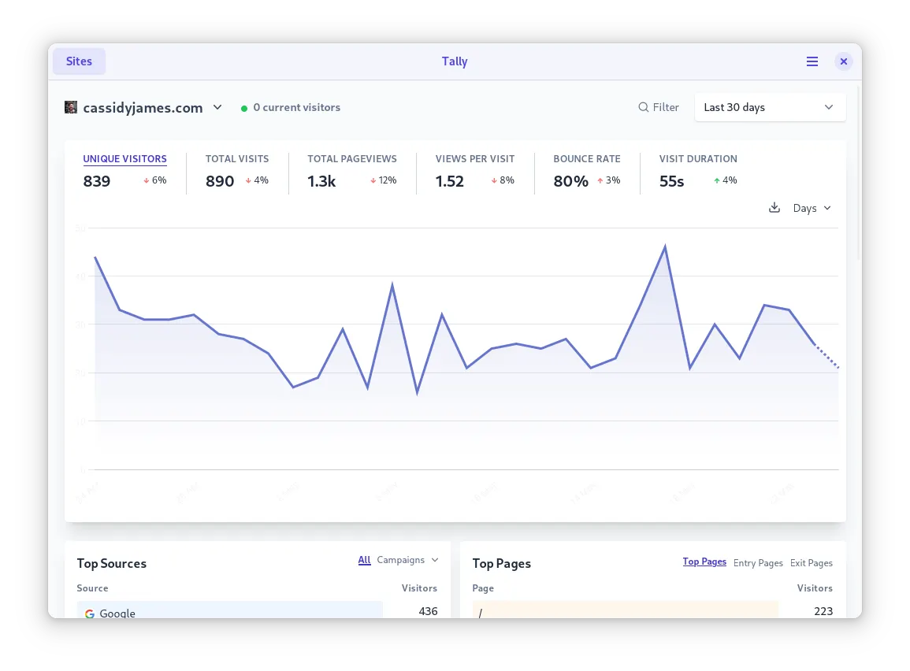This screenshot has height=671, width=910.
Task: Click the vertical scrollbar on the right
Action: coord(858,173)
